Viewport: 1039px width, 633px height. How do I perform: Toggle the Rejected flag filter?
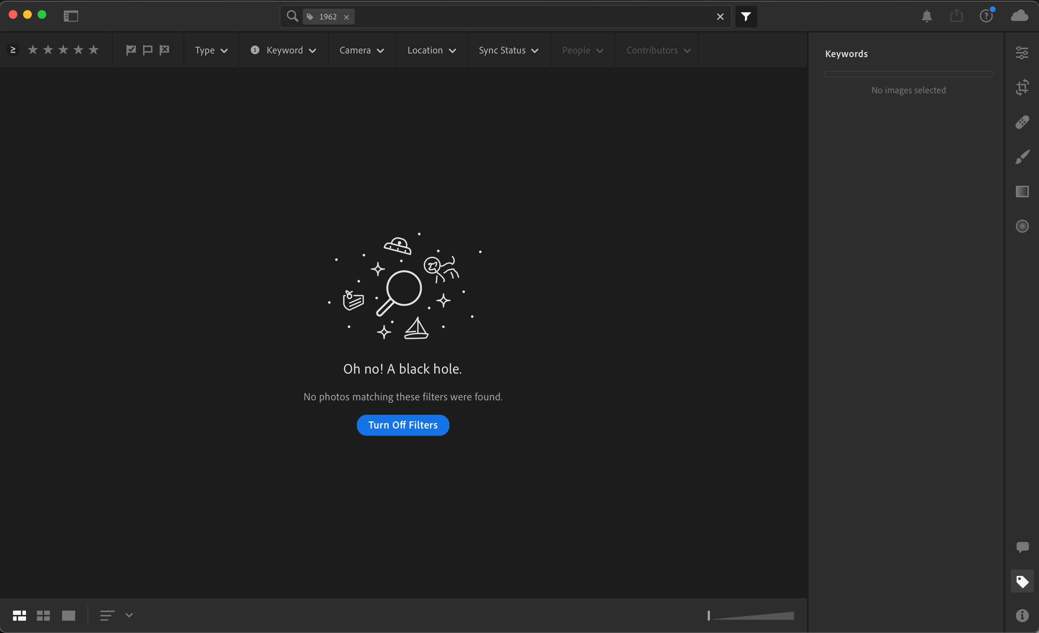coord(164,50)
